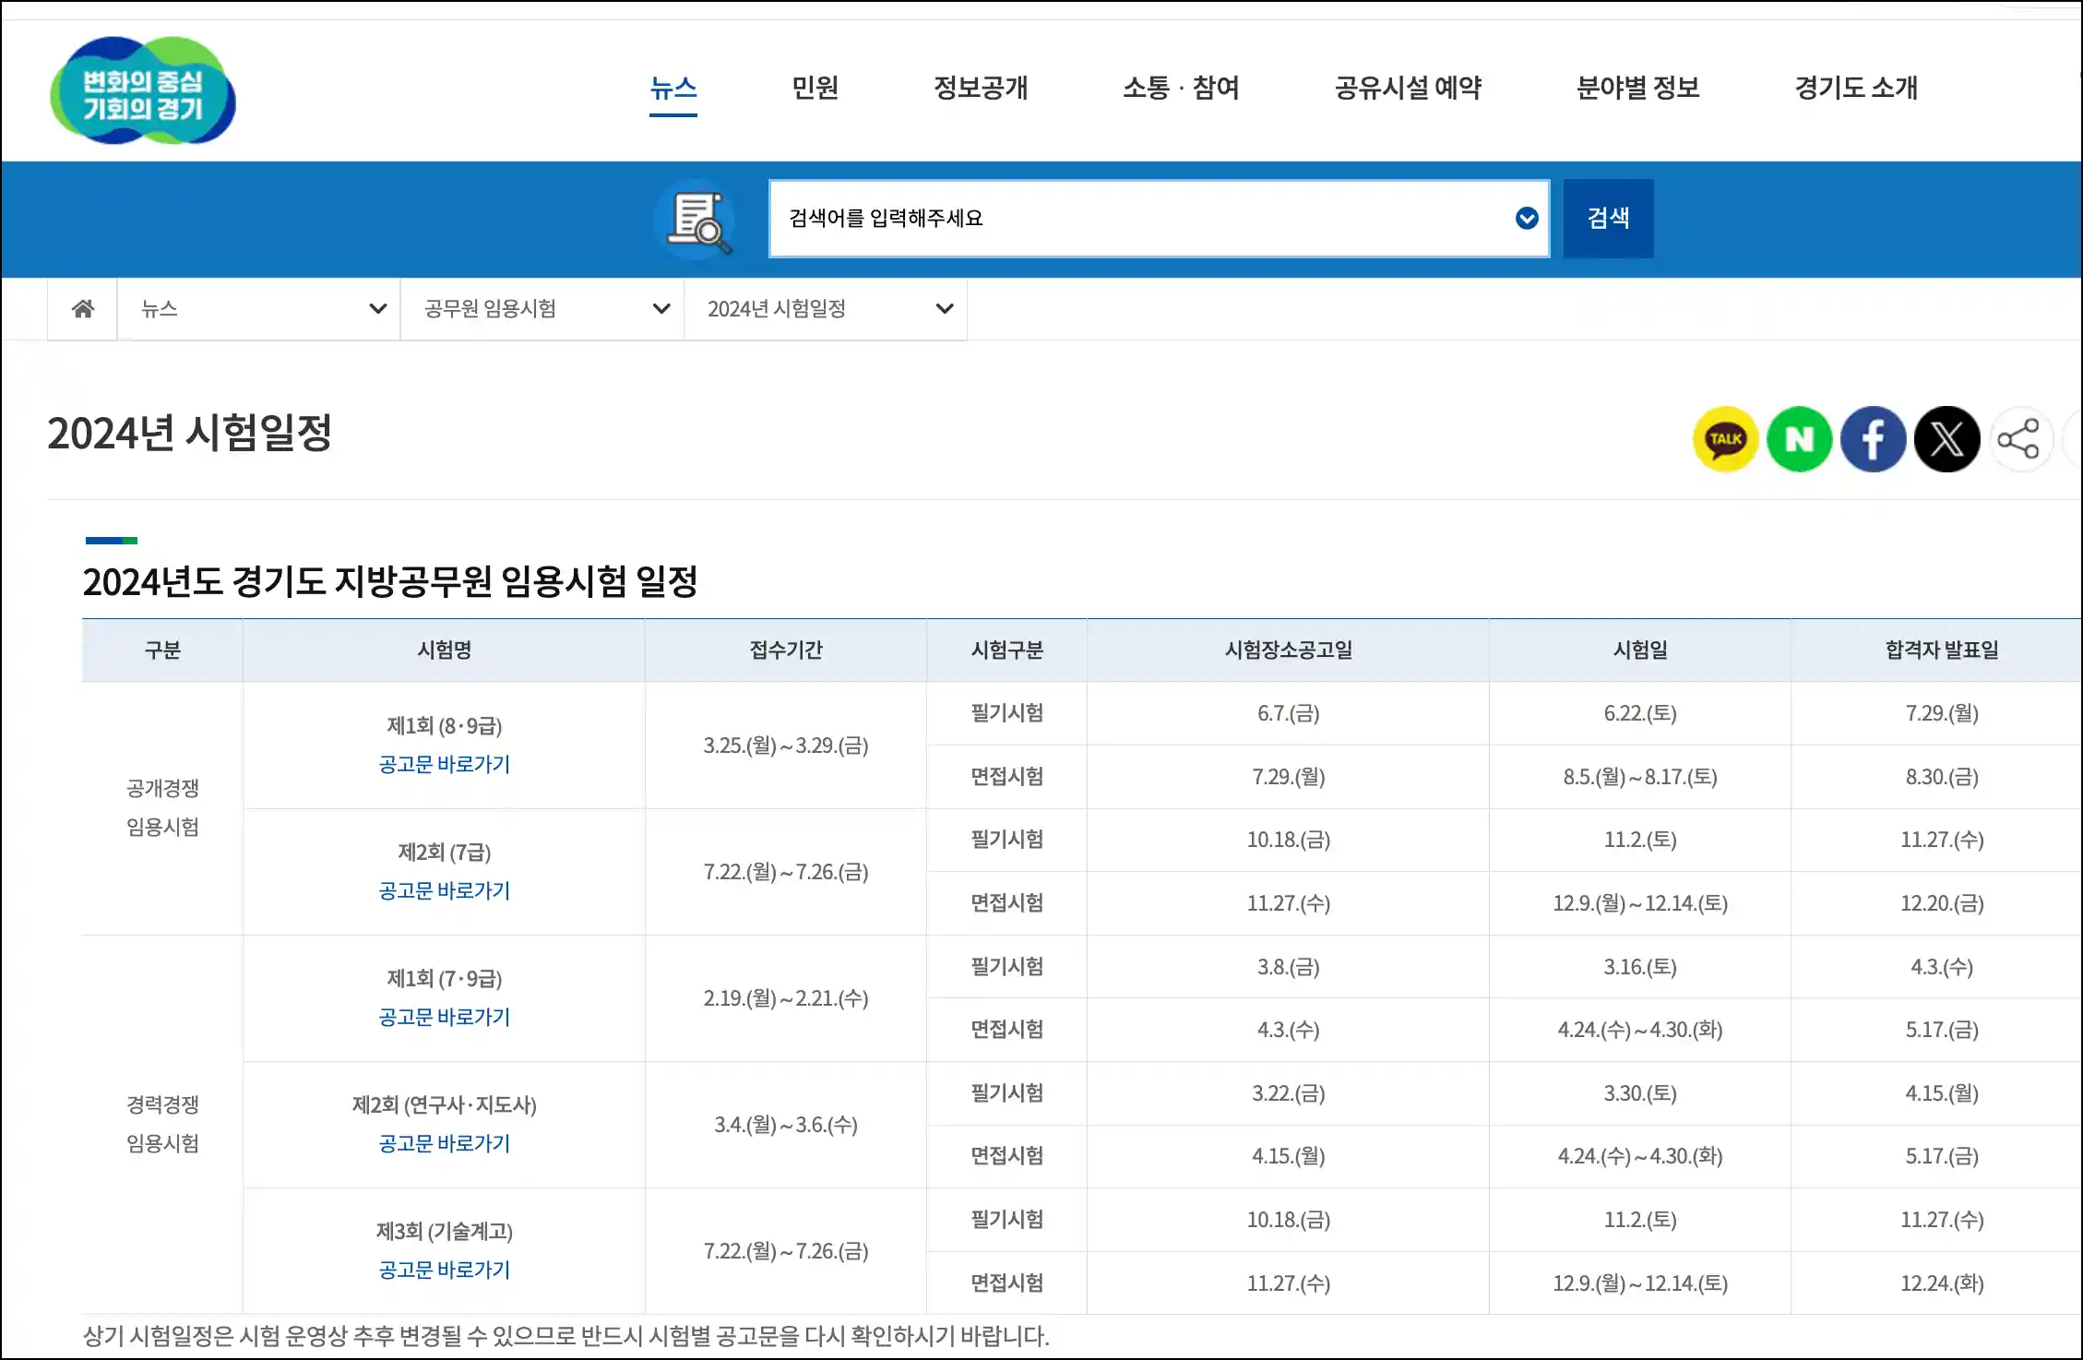The width and height of the screenshot is (2083, 1360).
Task: Click the 2024년도 경기도 지방공무원 임용시험 일정 heading
Action: tap(389, 581)
